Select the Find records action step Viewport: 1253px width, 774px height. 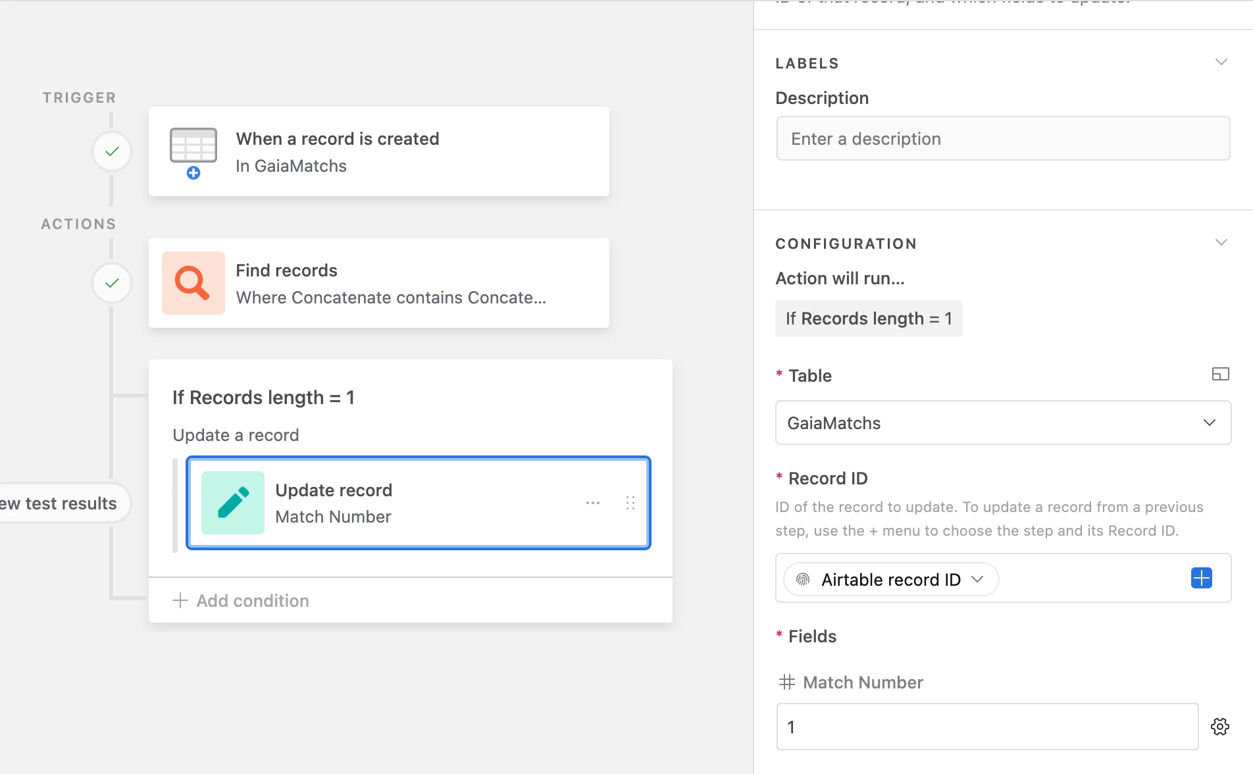click(x=379, y=283)
